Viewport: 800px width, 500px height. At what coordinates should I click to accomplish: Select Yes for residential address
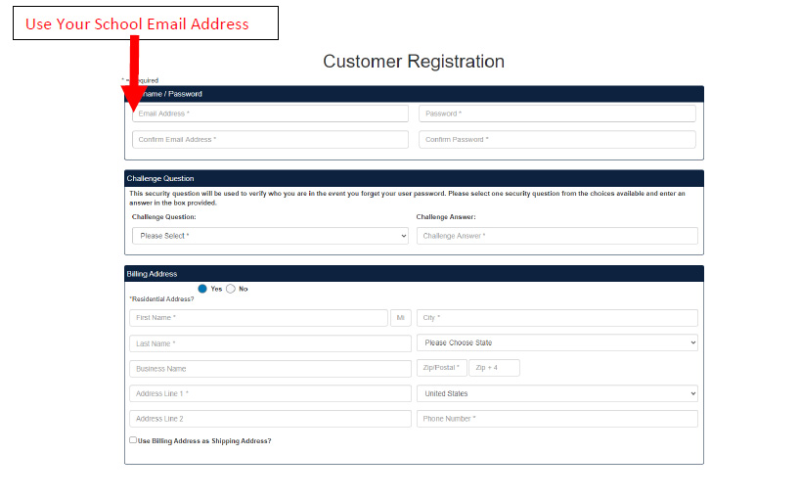pyautogui.click(x=202, y=289)
